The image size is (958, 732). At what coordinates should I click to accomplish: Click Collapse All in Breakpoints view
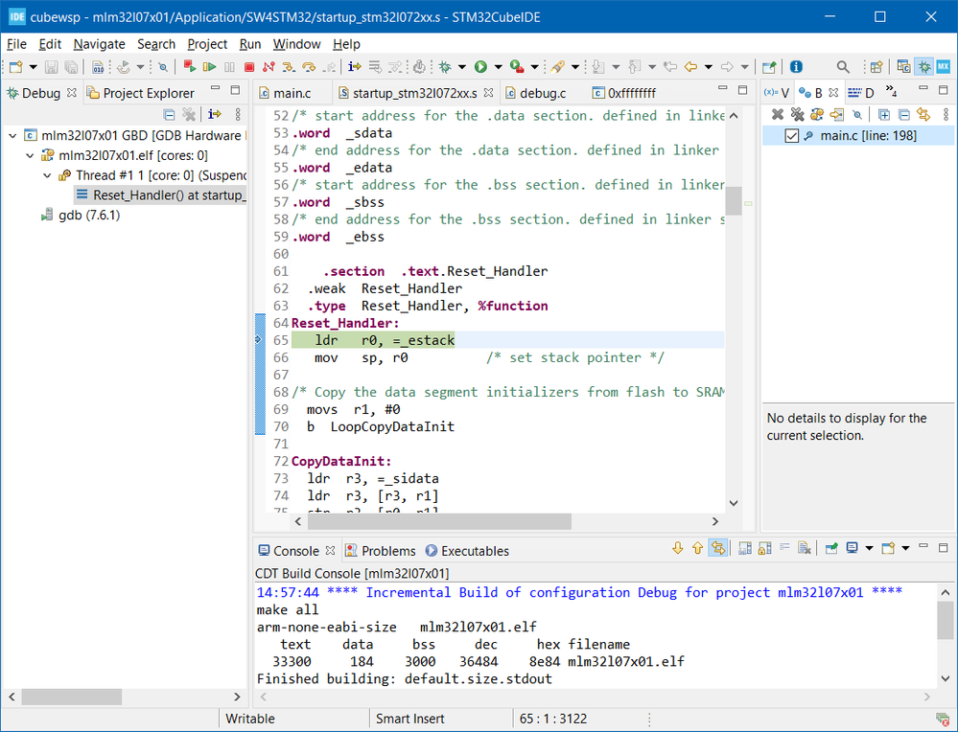(x=904, y=114)
